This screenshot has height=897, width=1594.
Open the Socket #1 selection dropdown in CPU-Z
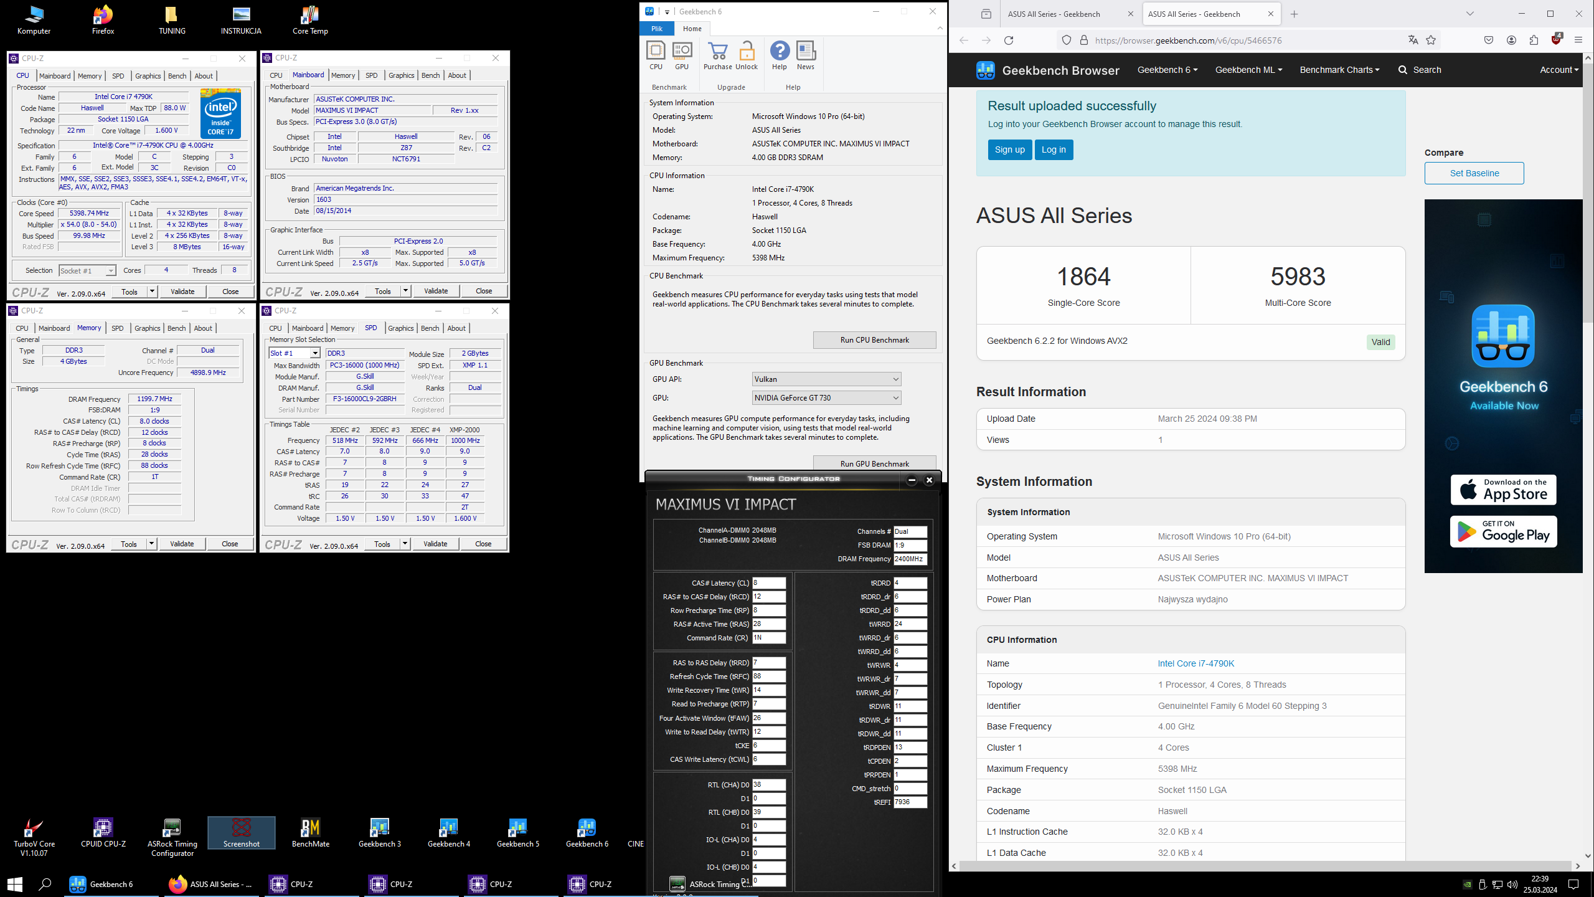(87, 270)
